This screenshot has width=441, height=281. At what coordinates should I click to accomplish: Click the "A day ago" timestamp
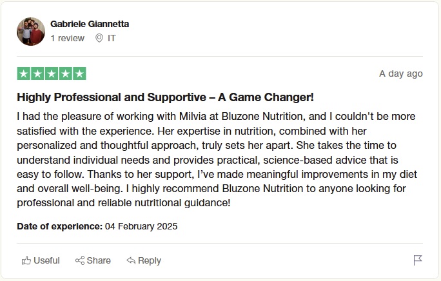[400, 73]
